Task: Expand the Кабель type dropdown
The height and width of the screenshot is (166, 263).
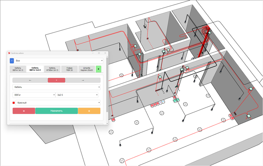Action: (56, 87)
